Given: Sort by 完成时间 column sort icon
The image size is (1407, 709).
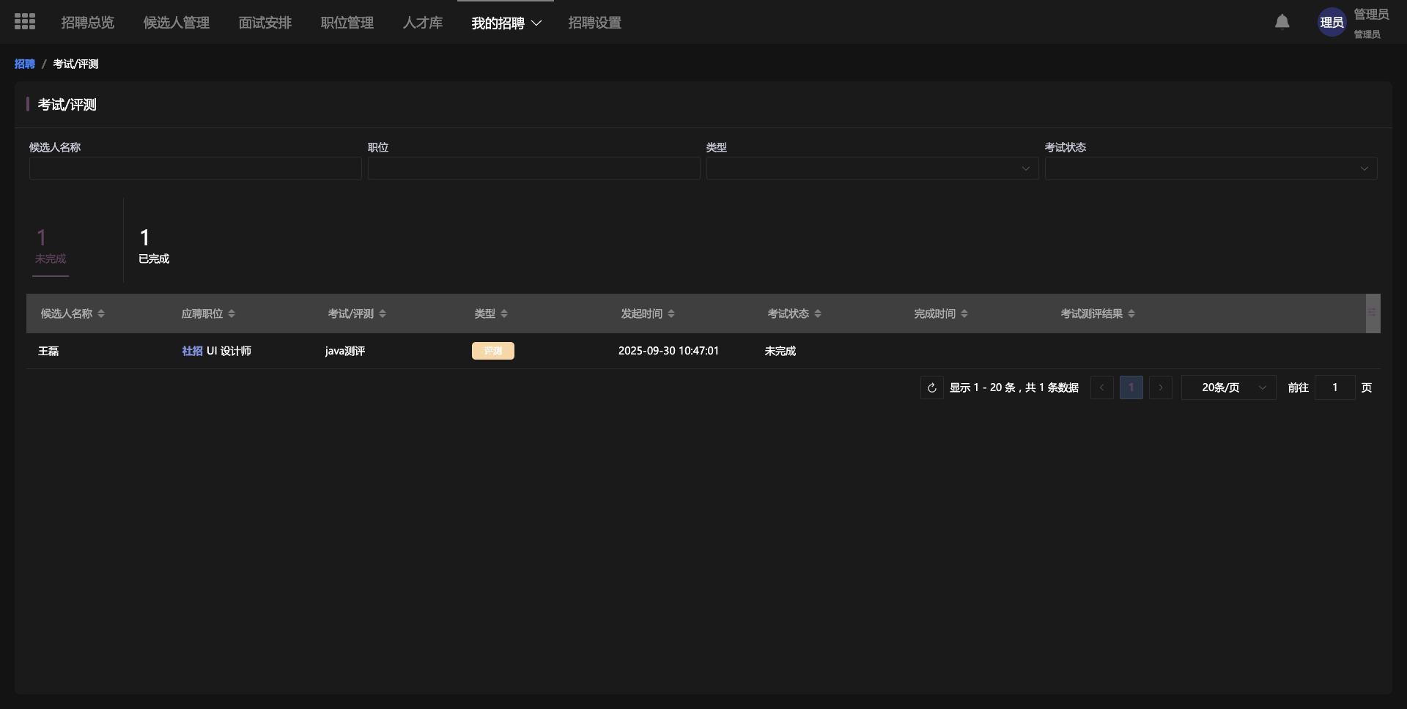Looking at the screenshot, I should click(x=964, y=313).
